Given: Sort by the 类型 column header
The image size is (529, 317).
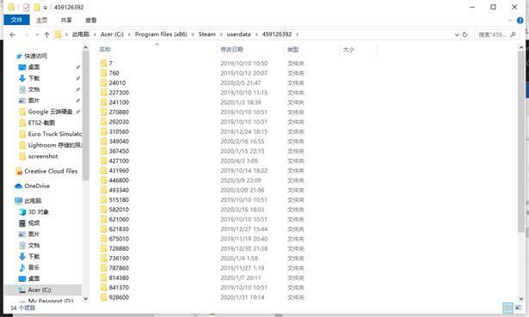Looking at the screenshot, I should (292, 50).
